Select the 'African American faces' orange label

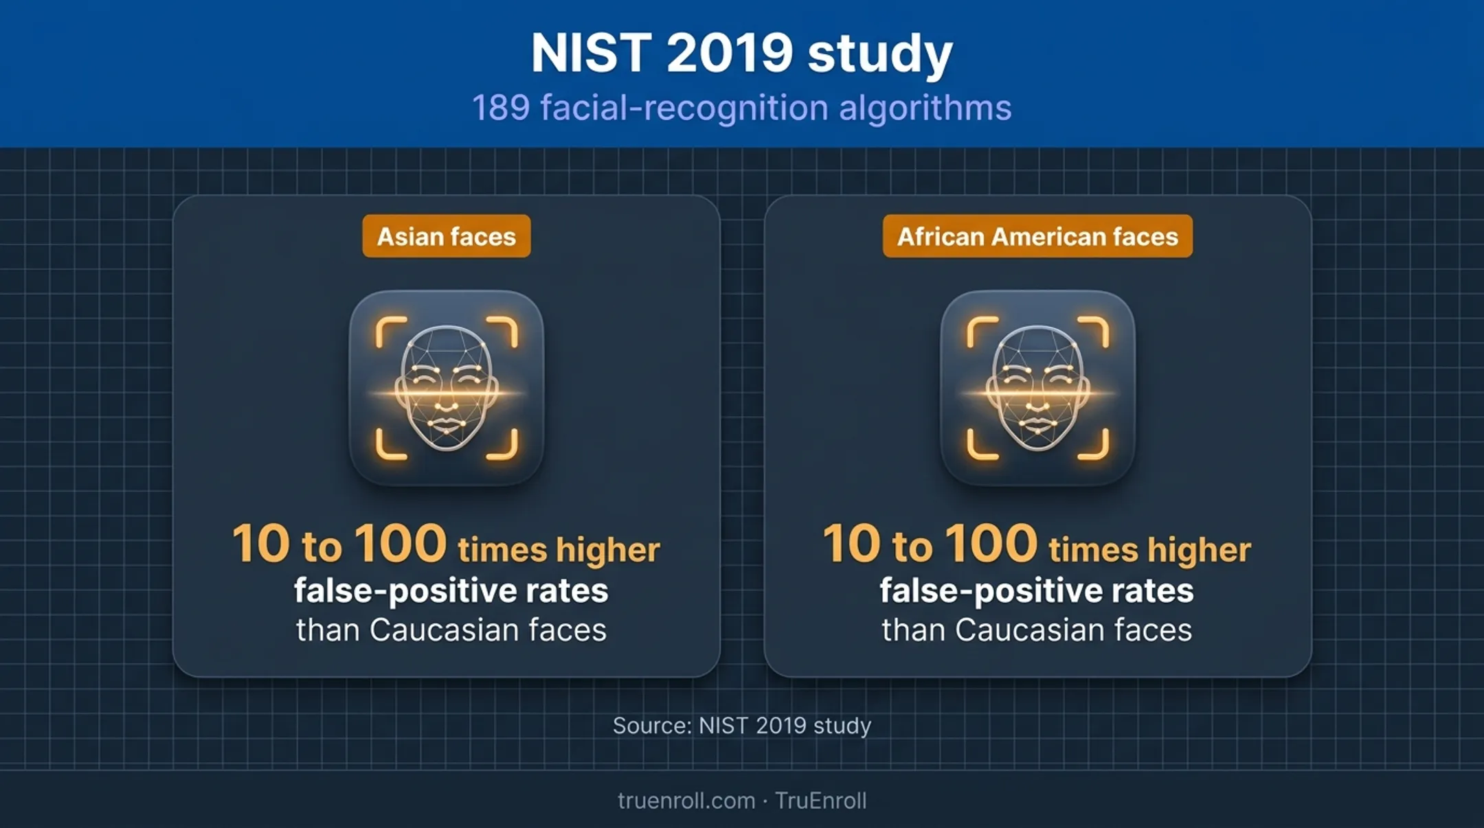click(x=1037, y=236)
